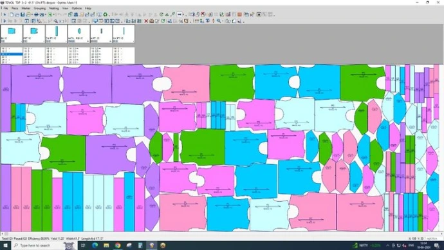
Task: Click the binoculars find icon
Action: coord(75,14)
